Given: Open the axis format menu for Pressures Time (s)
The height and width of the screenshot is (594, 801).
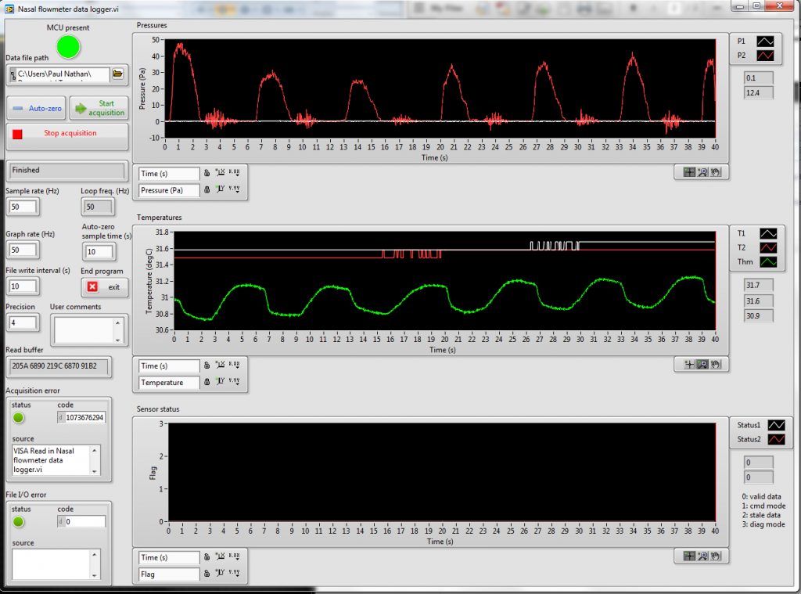Looking at the screenshot, I should coord(234,173).
